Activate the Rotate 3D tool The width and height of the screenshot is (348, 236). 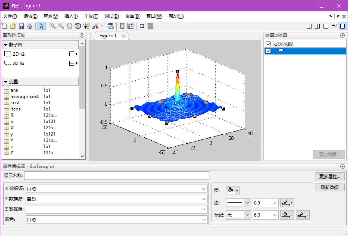[x=78, y=26]
